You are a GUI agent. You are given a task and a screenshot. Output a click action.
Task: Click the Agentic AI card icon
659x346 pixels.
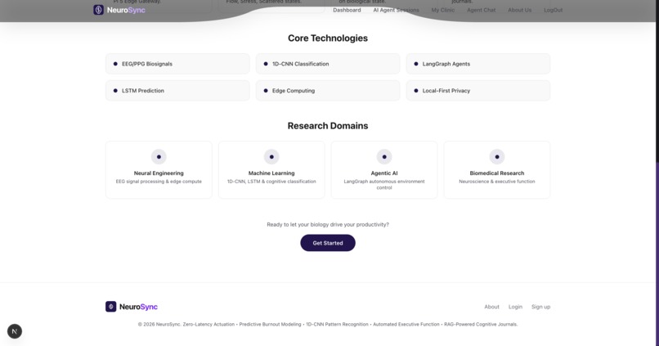click(384, 157)
